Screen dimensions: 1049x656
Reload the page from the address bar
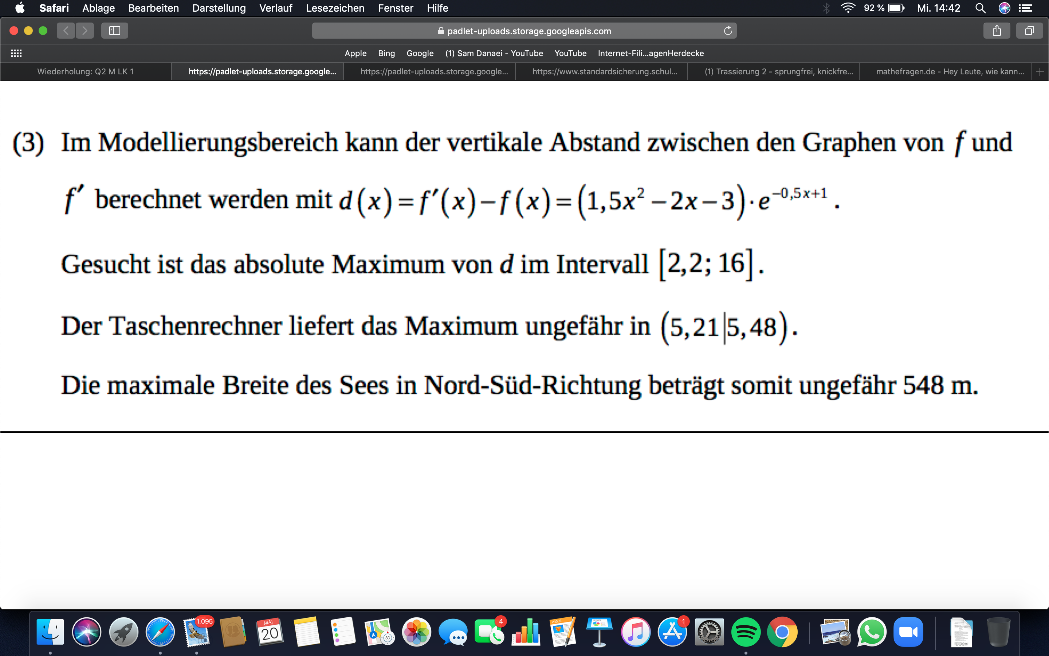(728, 30)
